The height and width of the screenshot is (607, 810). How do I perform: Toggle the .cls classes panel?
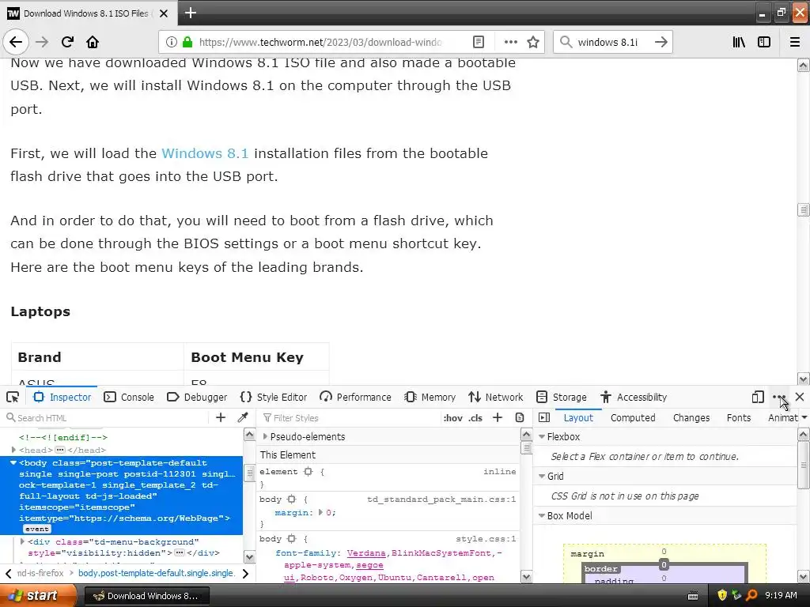click(475, 417)
